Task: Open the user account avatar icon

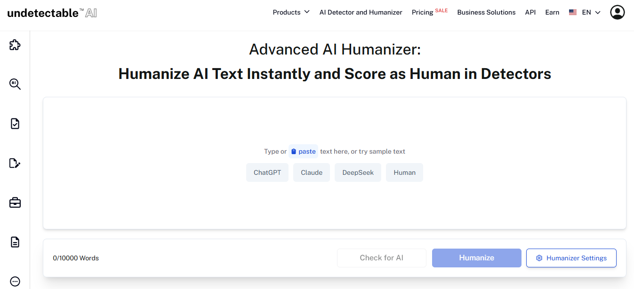Action: 617,12
